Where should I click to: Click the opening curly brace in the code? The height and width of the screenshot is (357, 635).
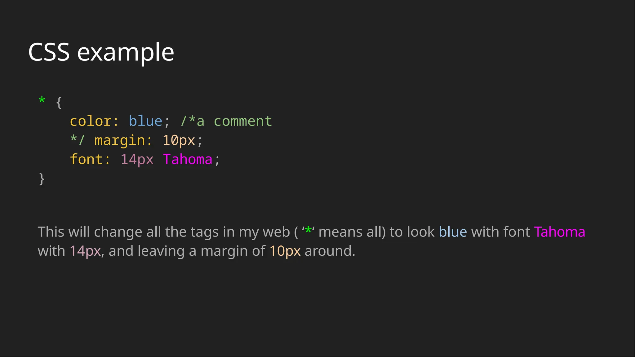[59, 102]
